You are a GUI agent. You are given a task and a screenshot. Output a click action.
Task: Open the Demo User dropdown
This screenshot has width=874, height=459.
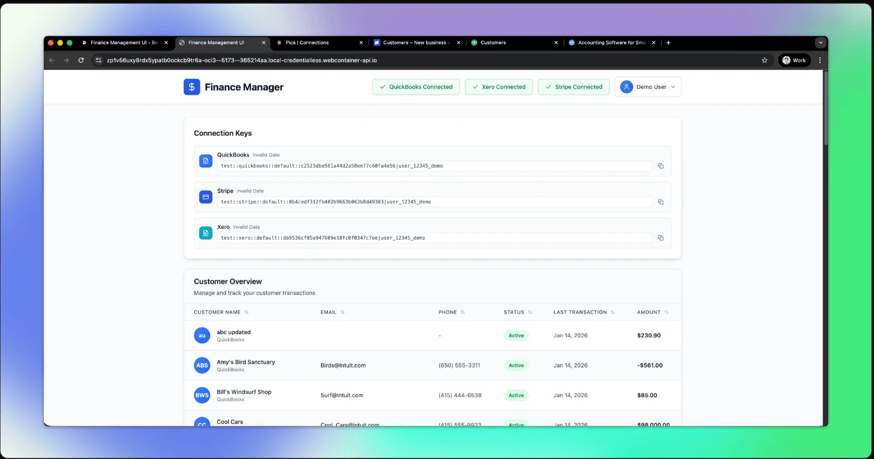tap(648, 87)
